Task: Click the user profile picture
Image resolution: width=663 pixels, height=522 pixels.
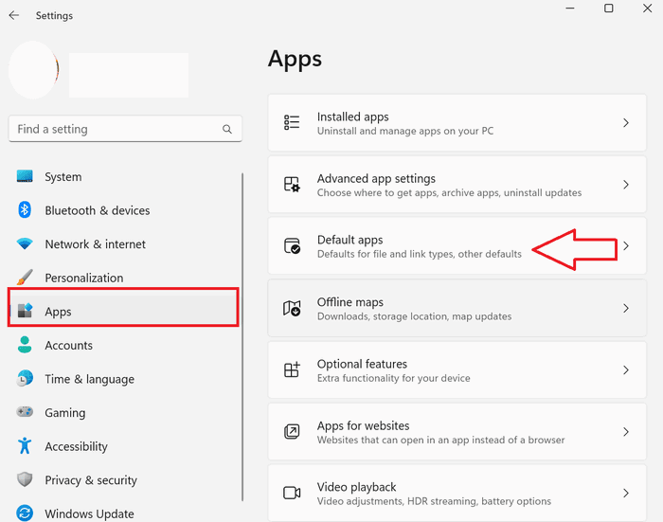Action: pos(33,70)
